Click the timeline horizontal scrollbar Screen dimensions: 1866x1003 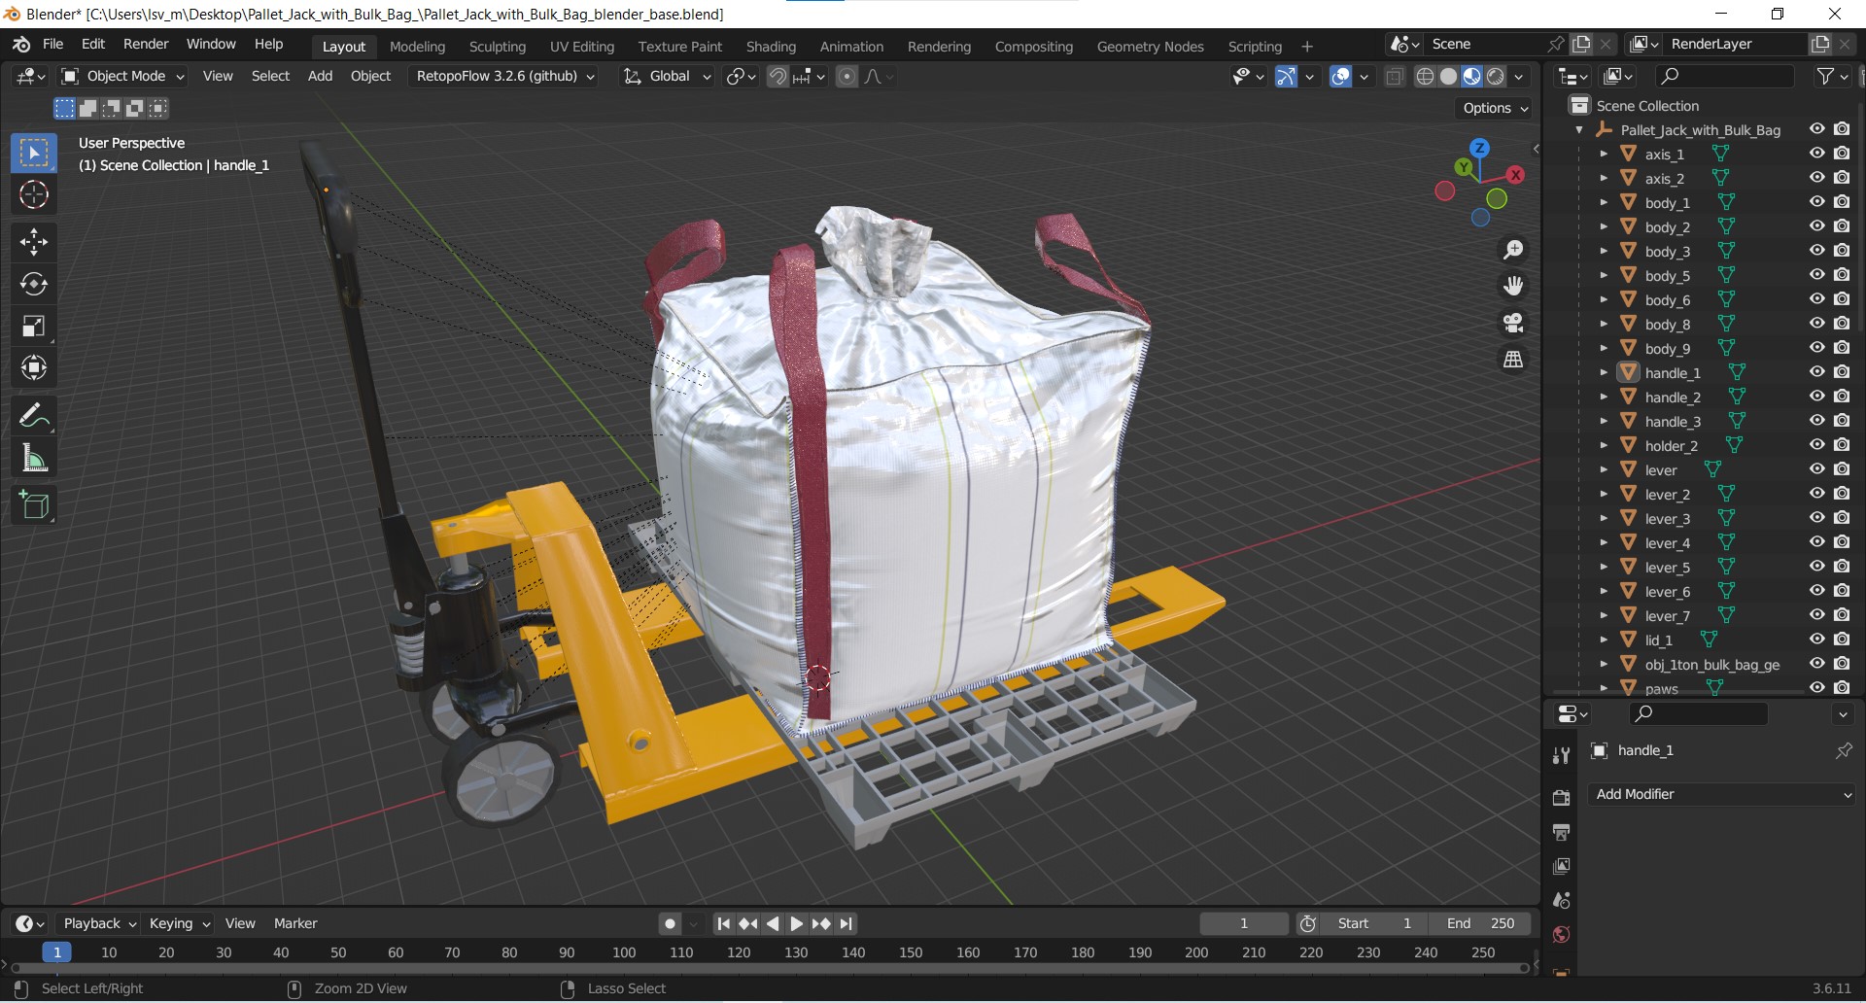pos(770,968)
